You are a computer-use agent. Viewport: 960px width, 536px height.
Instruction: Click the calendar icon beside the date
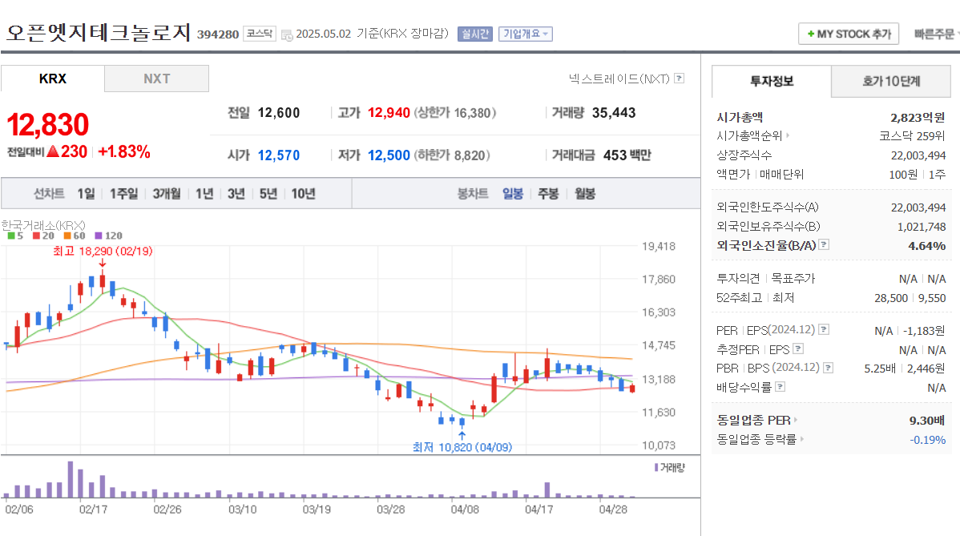pos(286,34)
